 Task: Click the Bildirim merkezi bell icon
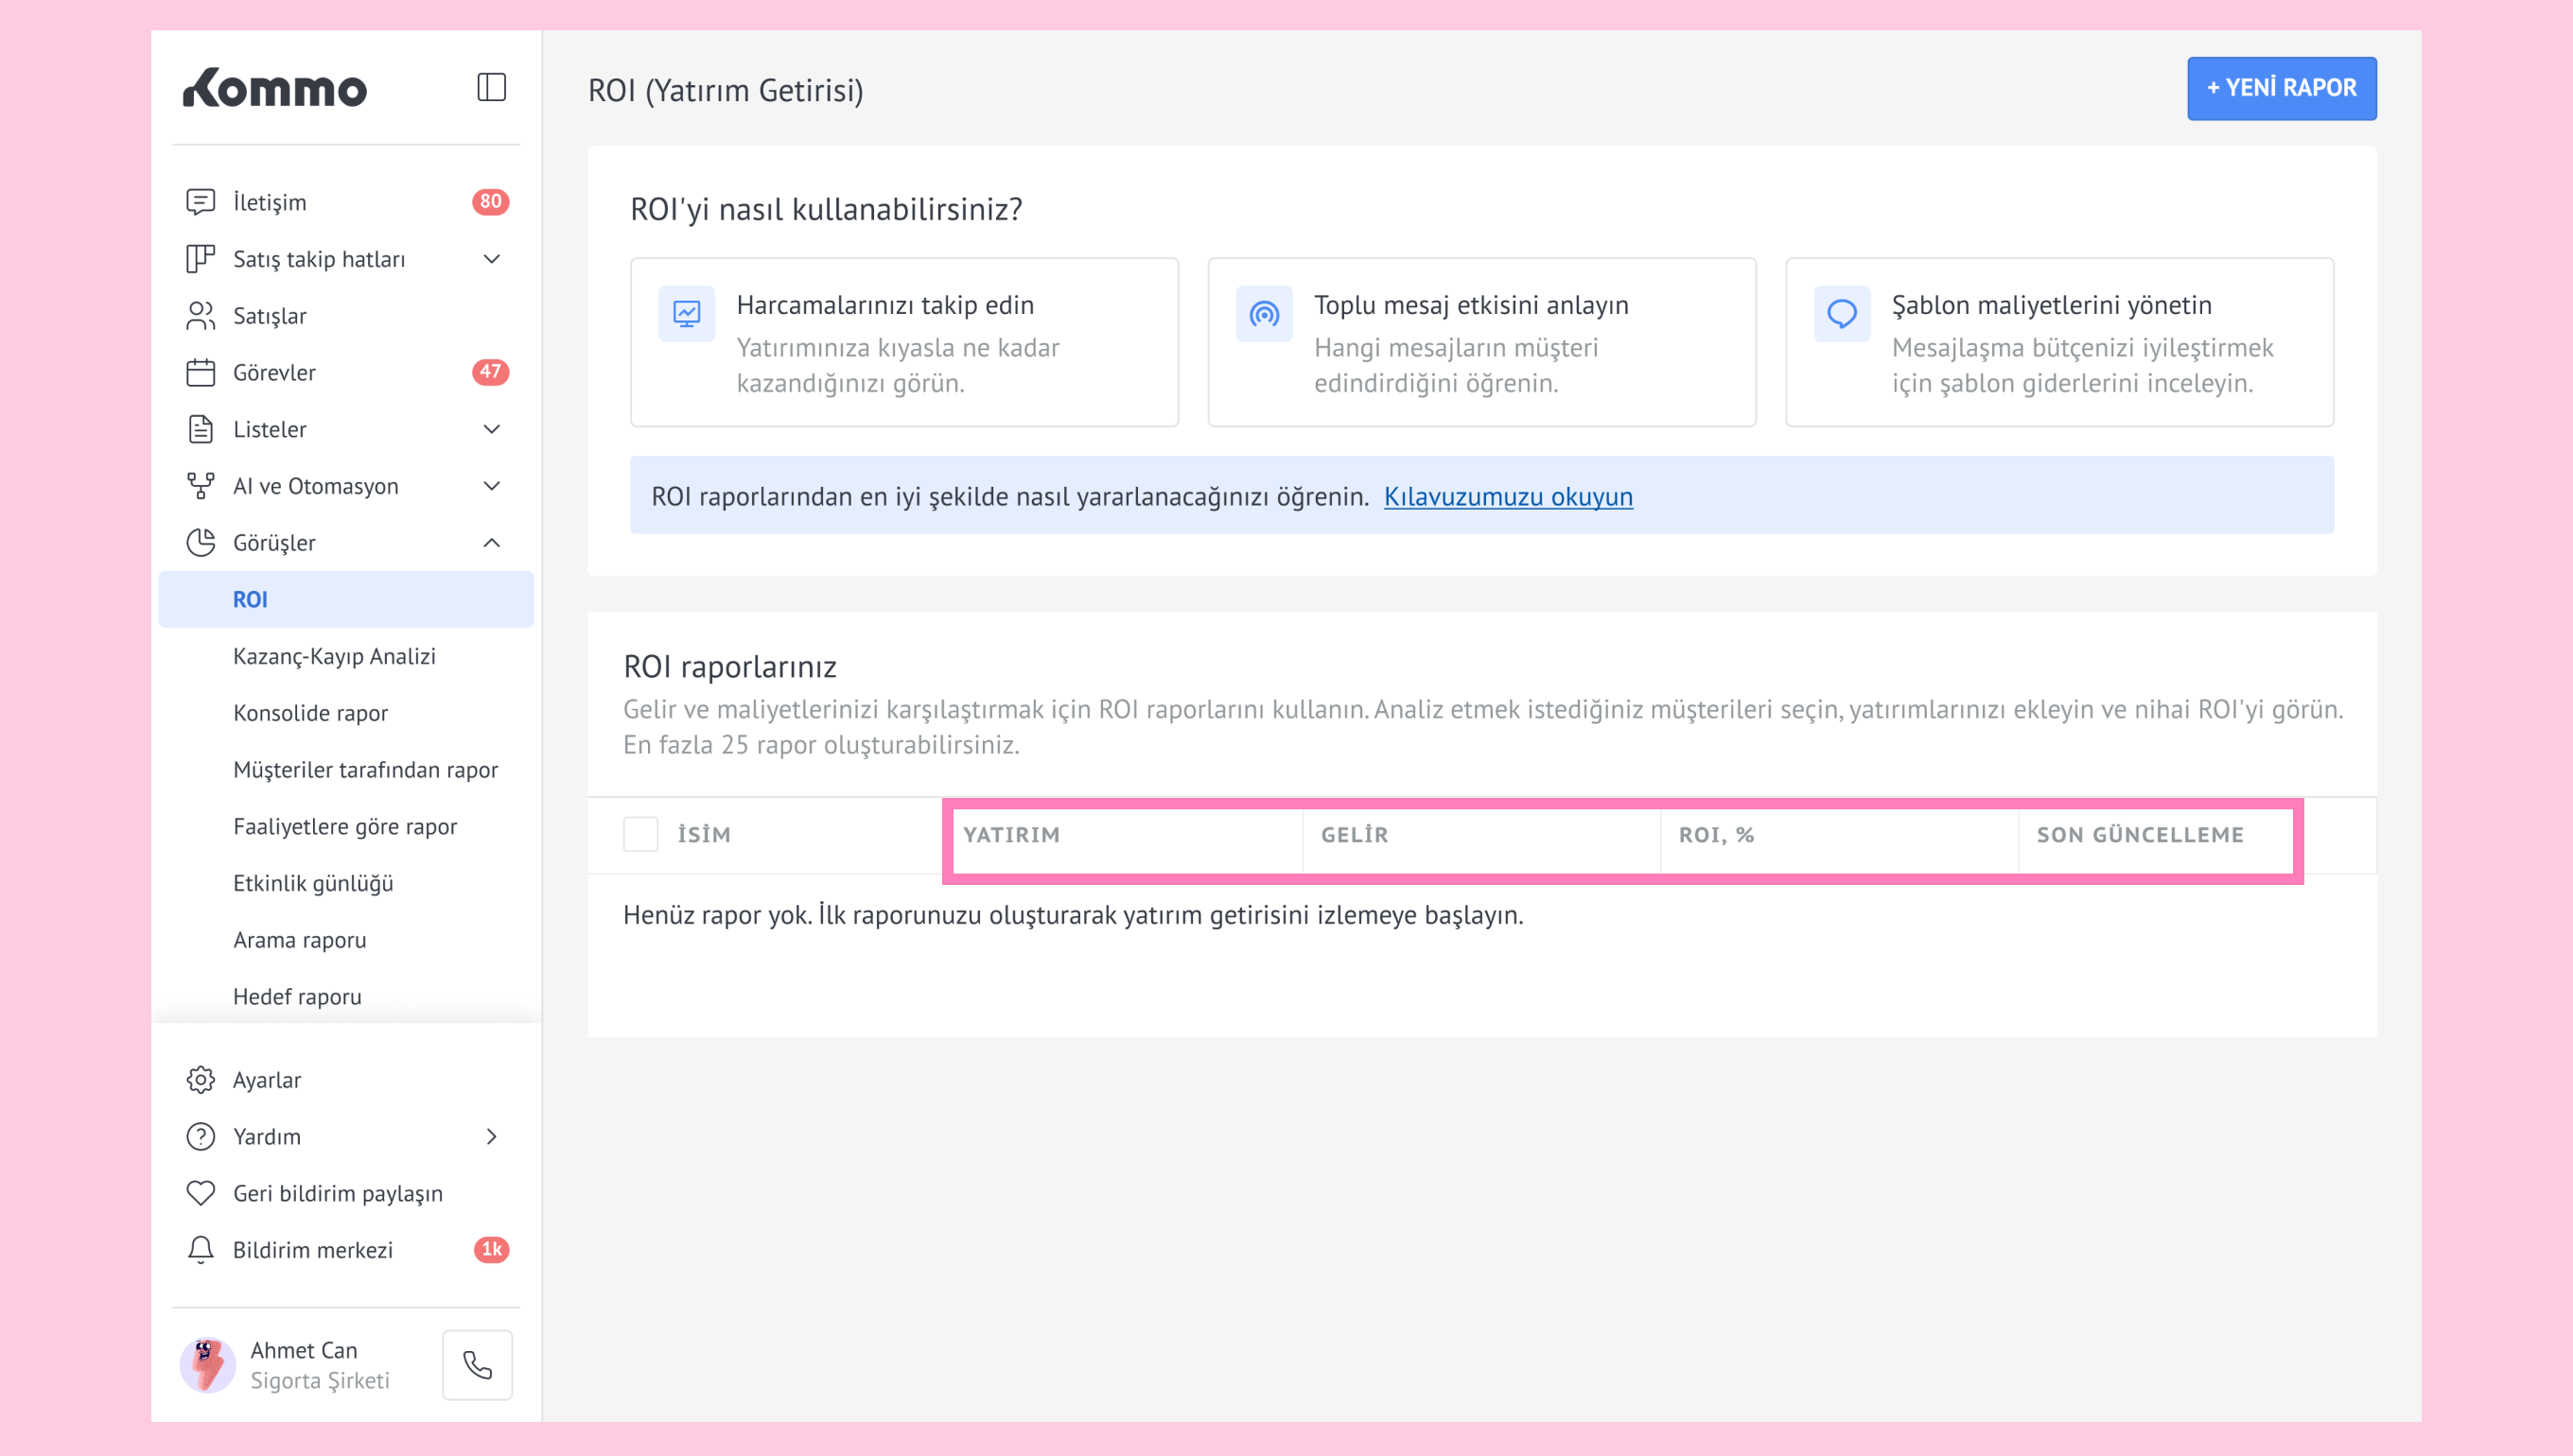201,1250
